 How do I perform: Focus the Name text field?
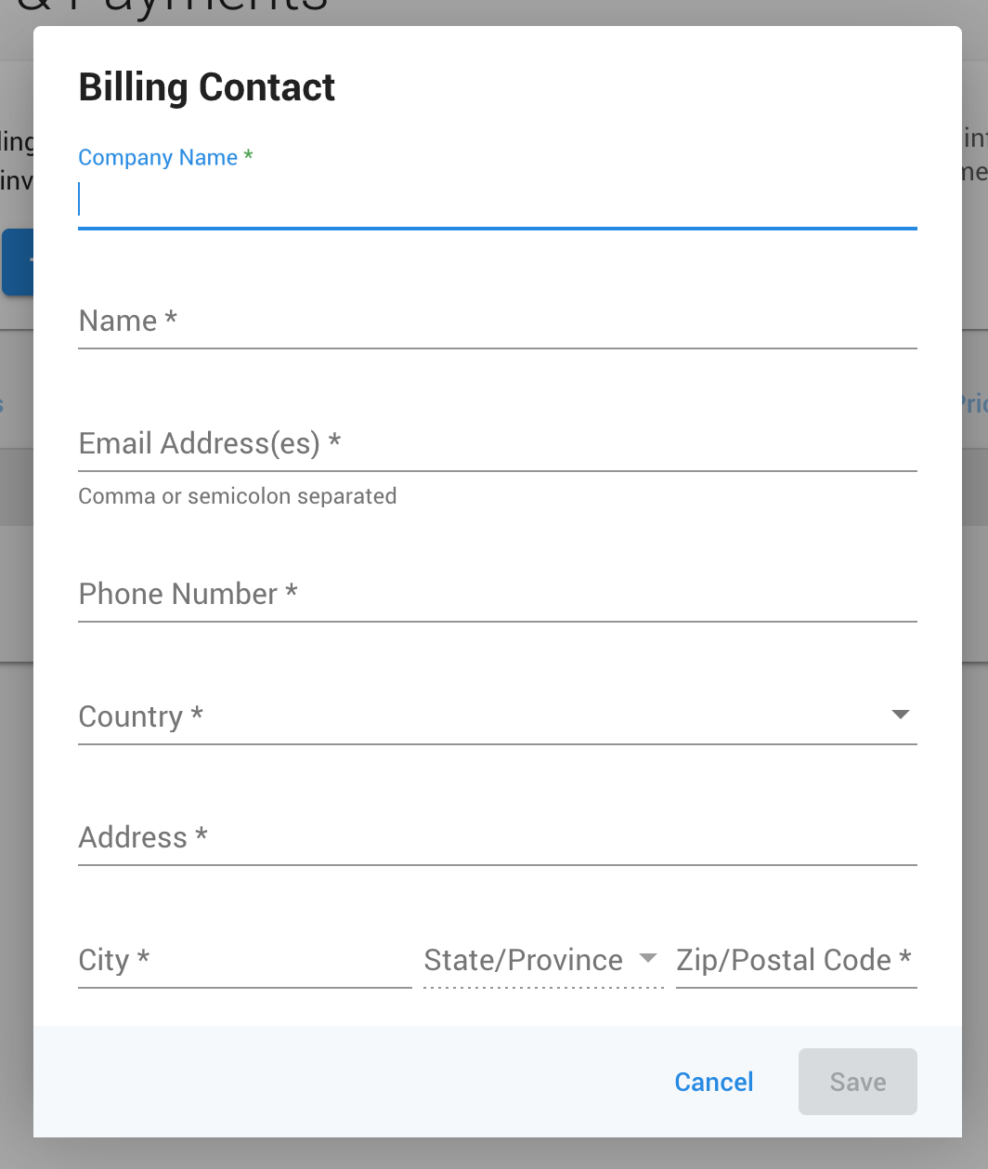coord(498,322)
